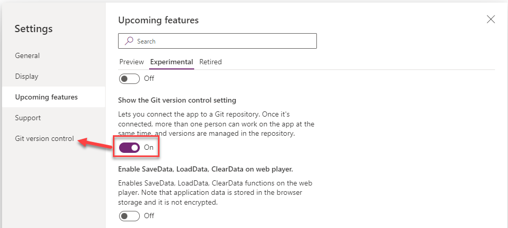
Task: Click the Settings title in the sidebar
Action: click(x=34, y=29)
